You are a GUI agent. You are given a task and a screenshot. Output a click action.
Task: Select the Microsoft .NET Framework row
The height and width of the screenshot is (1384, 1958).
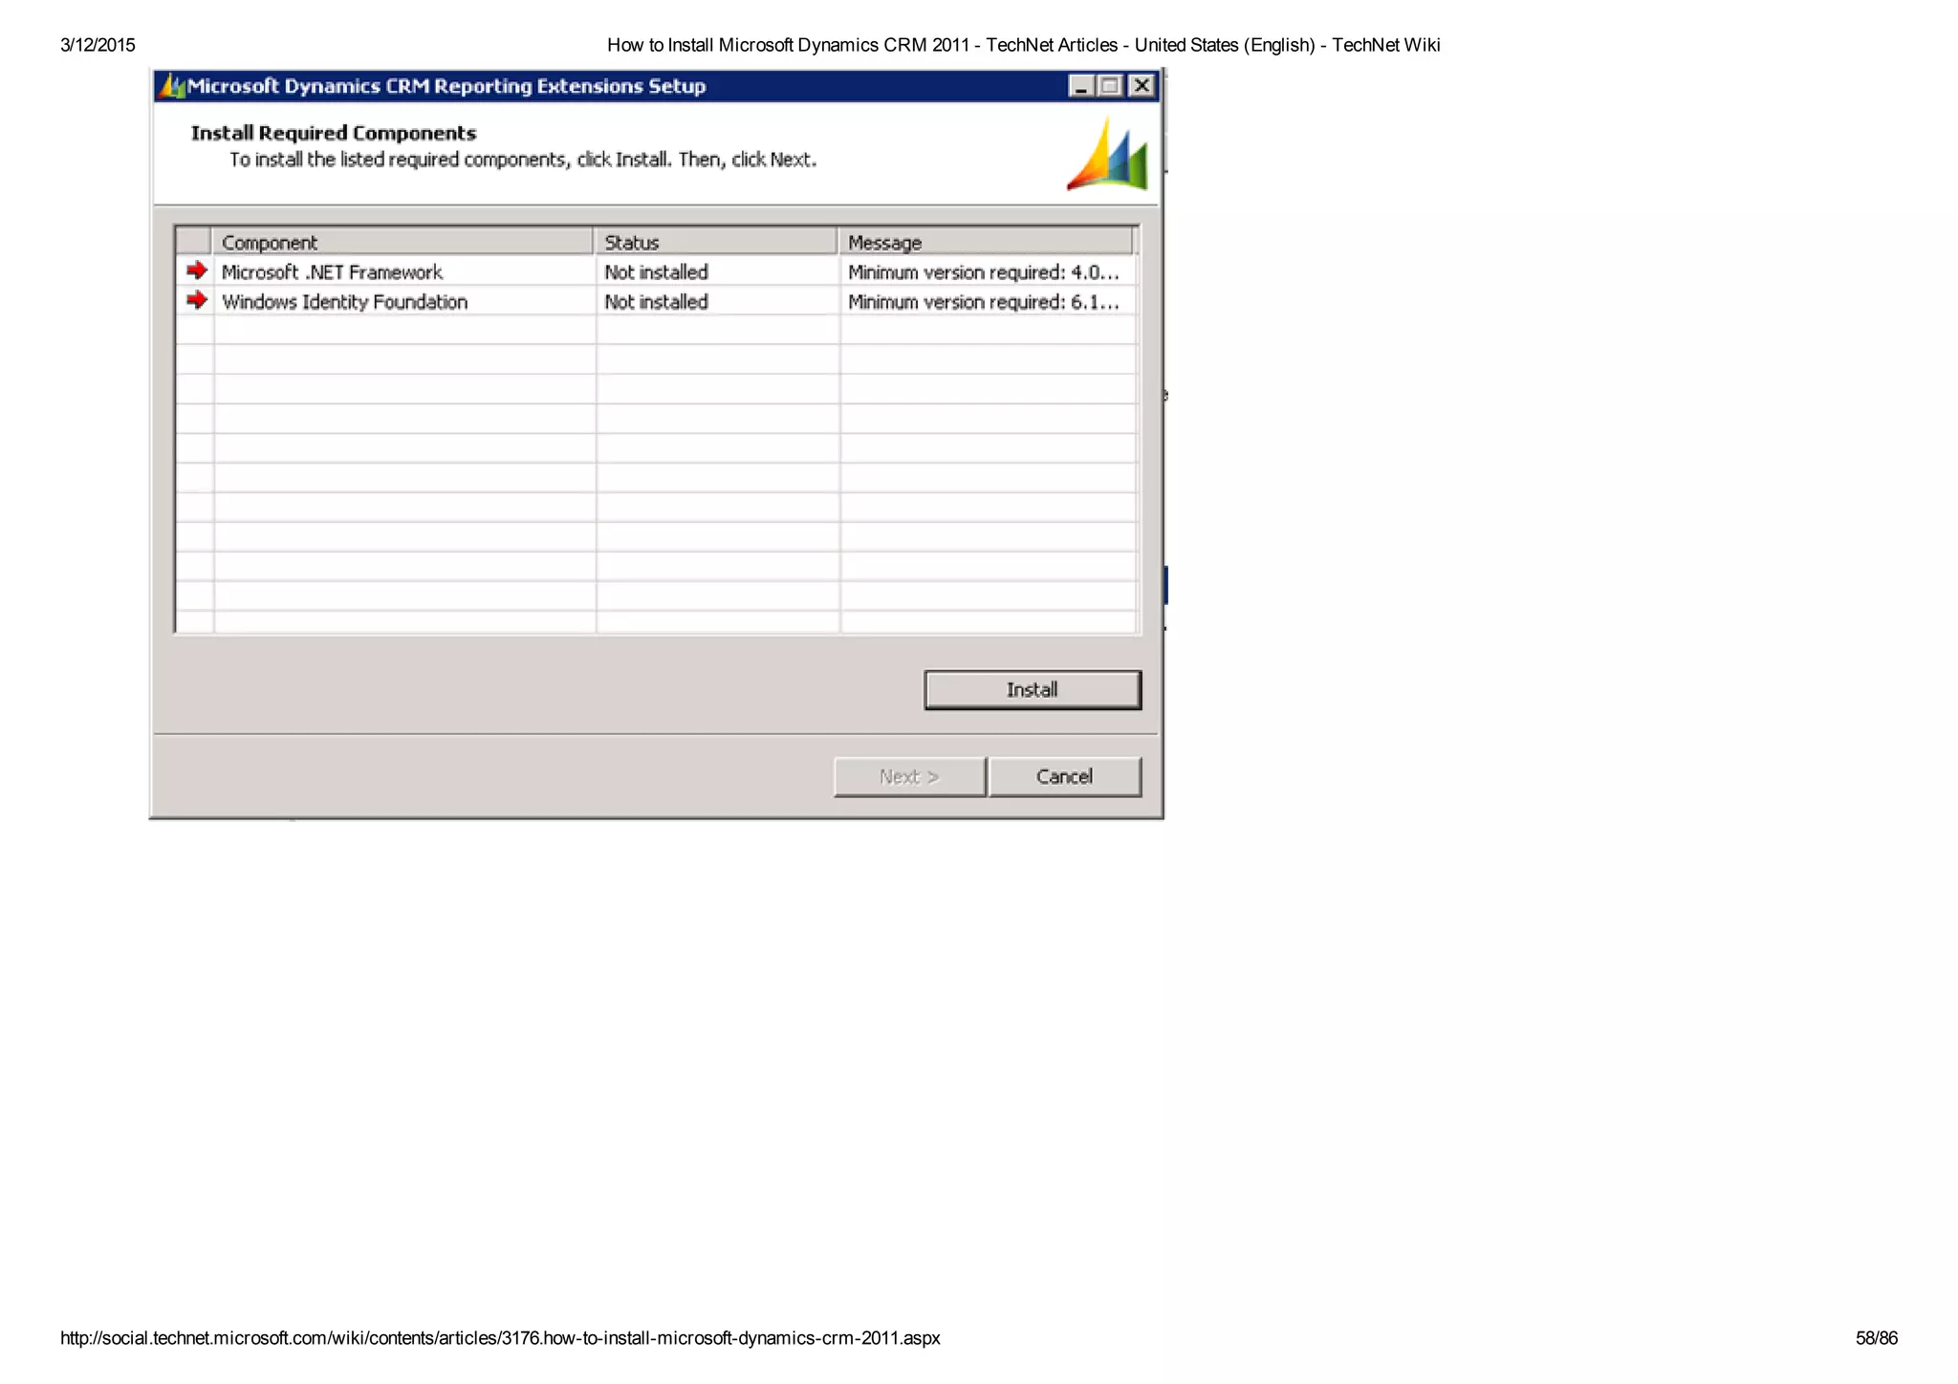coord(657,271)
